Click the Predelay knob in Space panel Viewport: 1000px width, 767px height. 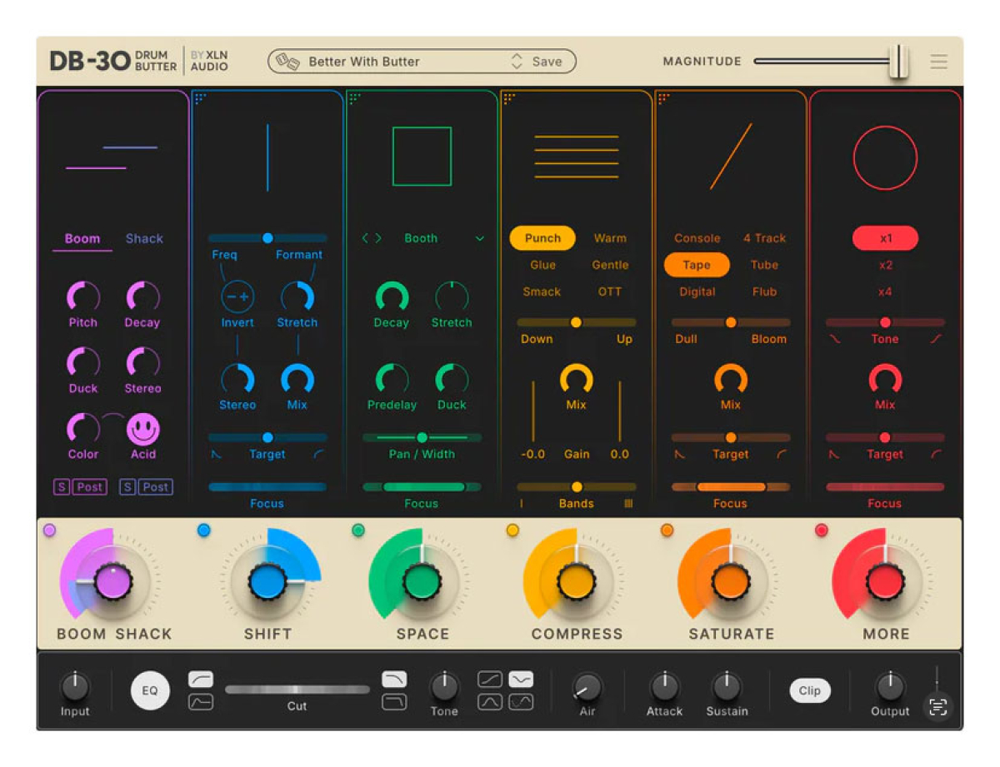392,380
